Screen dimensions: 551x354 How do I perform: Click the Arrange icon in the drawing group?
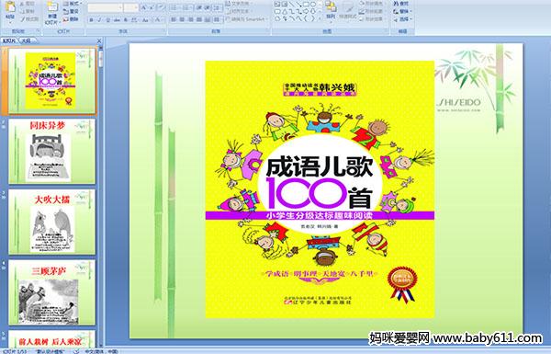tap(331, 9)
